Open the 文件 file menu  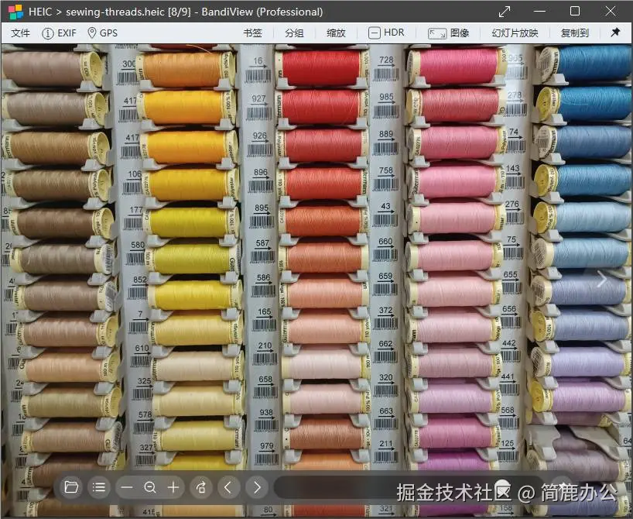pyautogui.click(x=20, y=33)
